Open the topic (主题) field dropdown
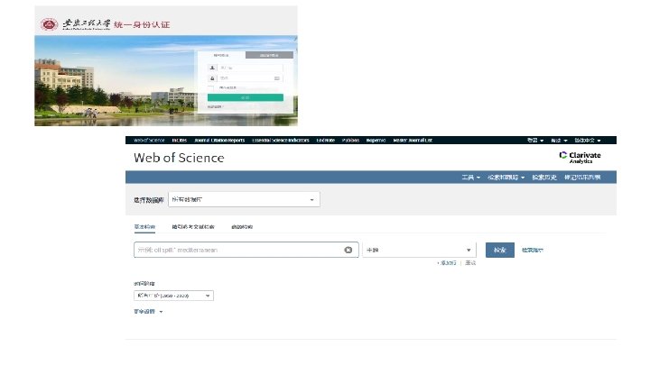650x365 pixels. pyautogui.click(x=419, y=250)
